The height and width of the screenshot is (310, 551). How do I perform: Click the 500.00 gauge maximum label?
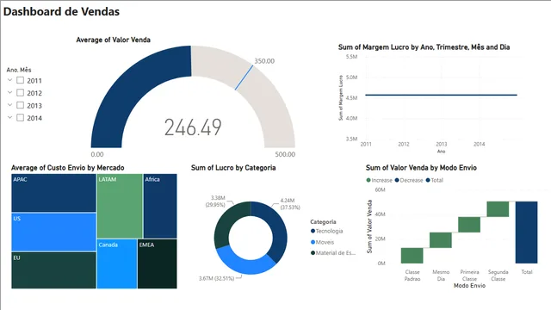pyautogui.click(x=285, y=154)
